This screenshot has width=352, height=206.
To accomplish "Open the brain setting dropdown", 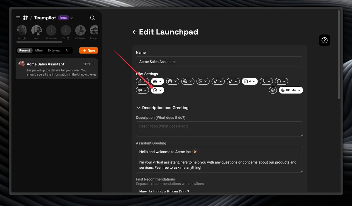I will tap(282, 81).
